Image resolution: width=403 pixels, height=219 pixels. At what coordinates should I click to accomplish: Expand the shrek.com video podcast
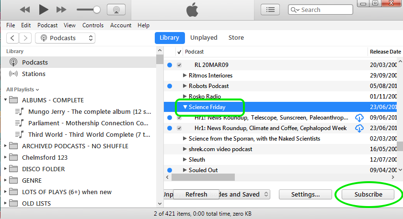[x=184, y=149]
